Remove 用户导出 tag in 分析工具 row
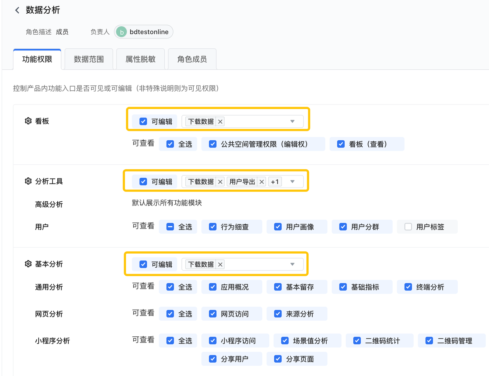Viewport: 489px width, 376px height. pyautogui.click(x=262, y=182)
